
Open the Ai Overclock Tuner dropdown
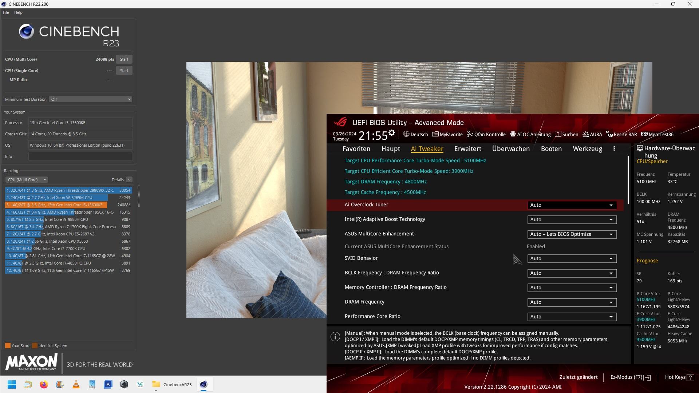tap(572, 205)
